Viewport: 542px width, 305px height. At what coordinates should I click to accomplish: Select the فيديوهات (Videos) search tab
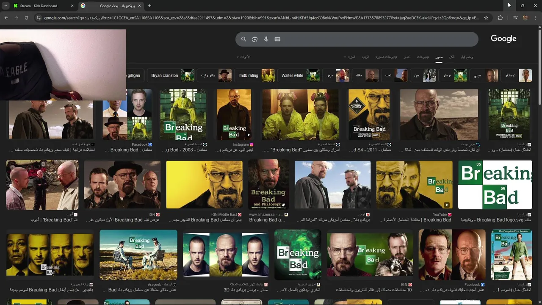click(423, 57)
